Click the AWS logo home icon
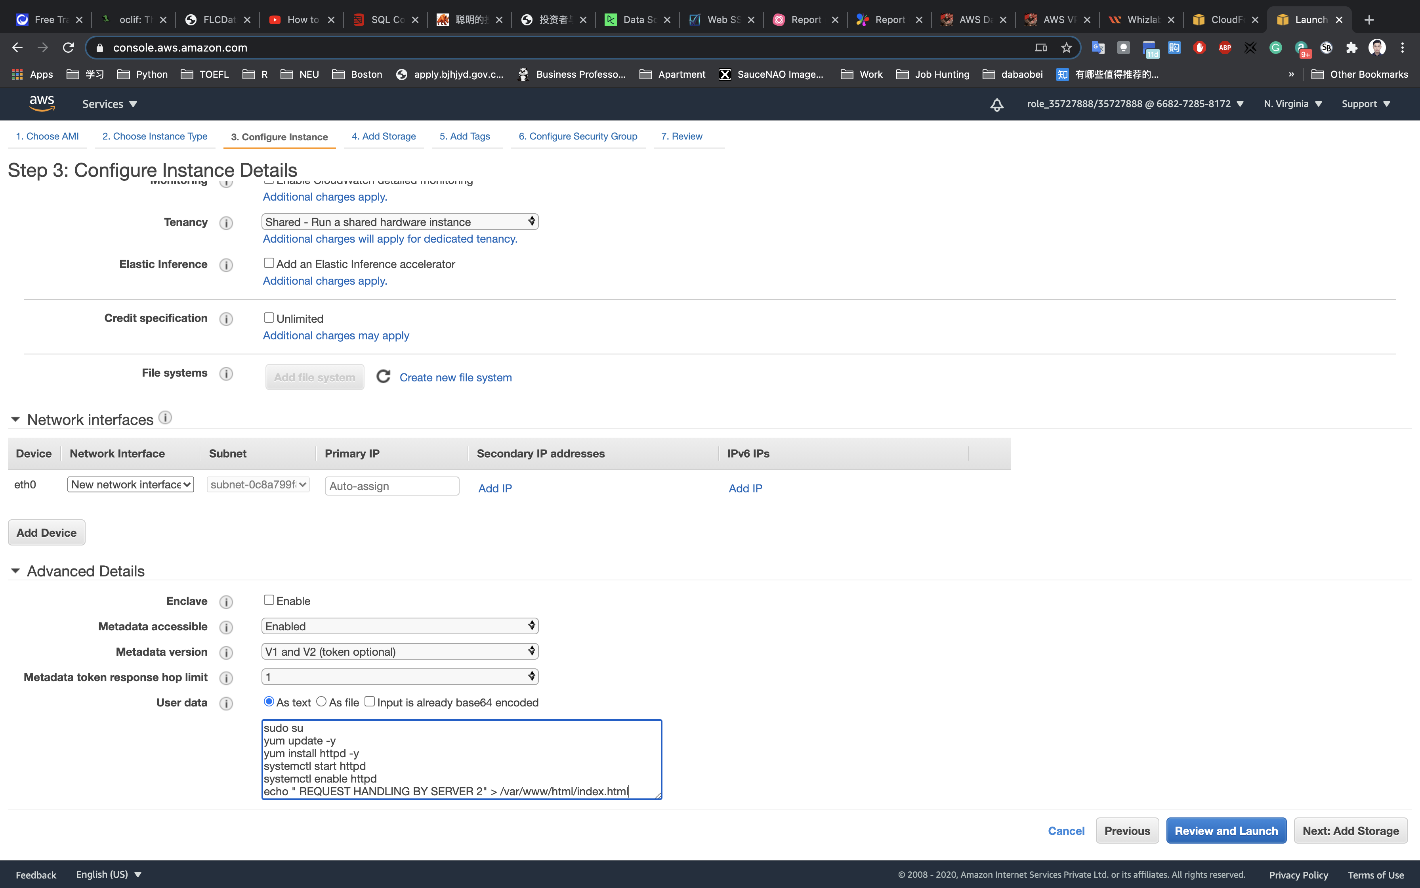The width and height of the screenshot is (1420, 888). pos(42,103)
